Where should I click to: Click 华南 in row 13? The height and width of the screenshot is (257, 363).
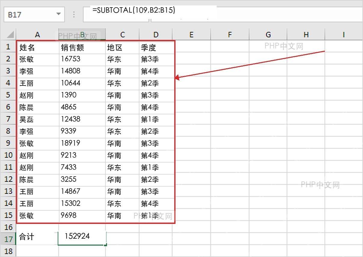pyautogui.click(x=122, y=192)
